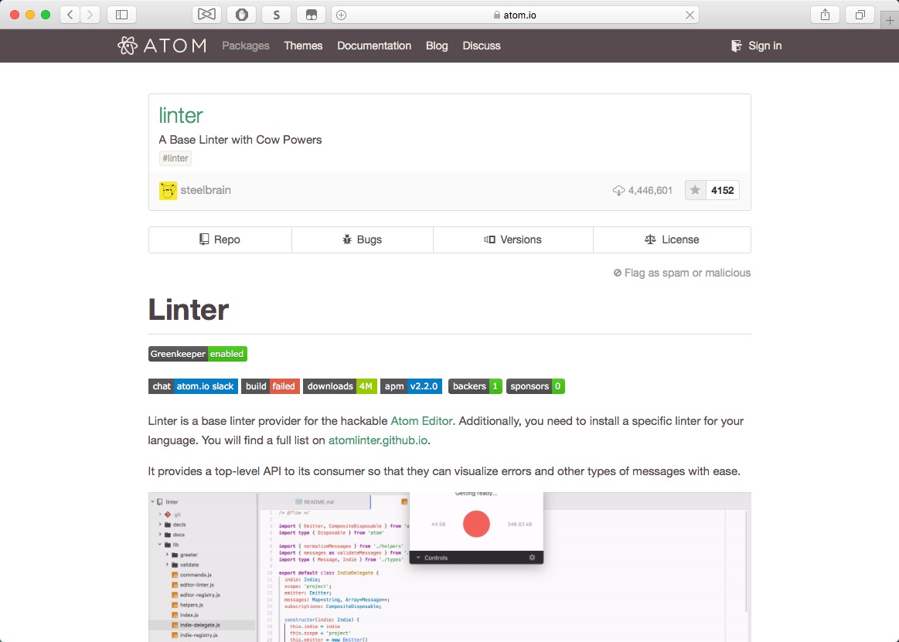Image resolution: width=899 pixels, height=642 pixels.
Task: Click the bowtie extension icon in toolbar
Action: (x=206, y=15)
